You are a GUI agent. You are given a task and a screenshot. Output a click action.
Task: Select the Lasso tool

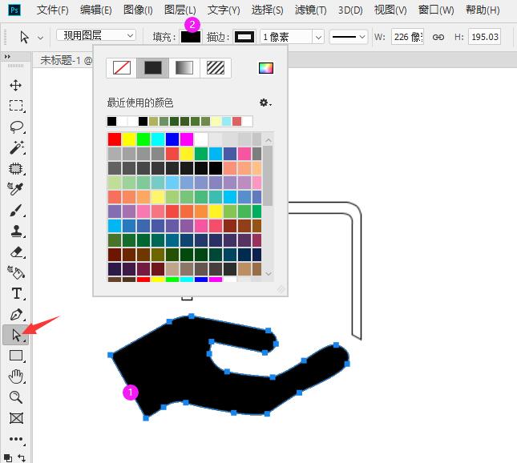pos(16,127)
